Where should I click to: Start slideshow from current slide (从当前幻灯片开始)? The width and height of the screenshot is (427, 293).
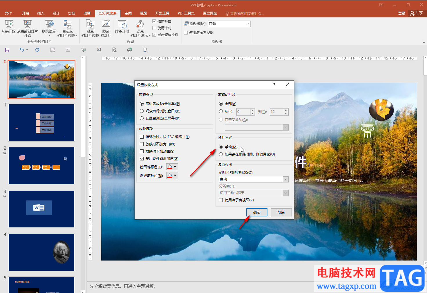click(x=28, y=29)
